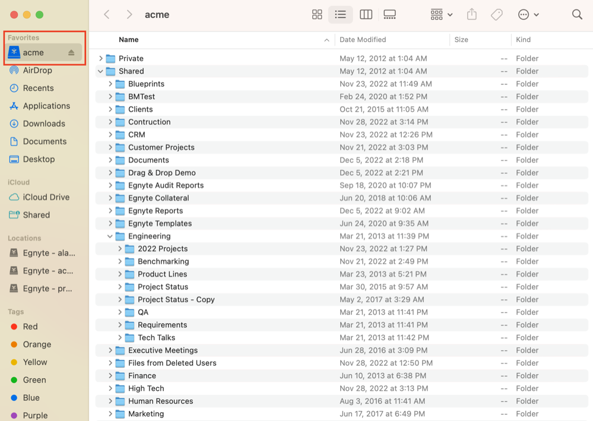Image resolution: width=593 pixels, height=421 pixels.
Task: Go forward with the right chevron
Action: tap(129, 15)
